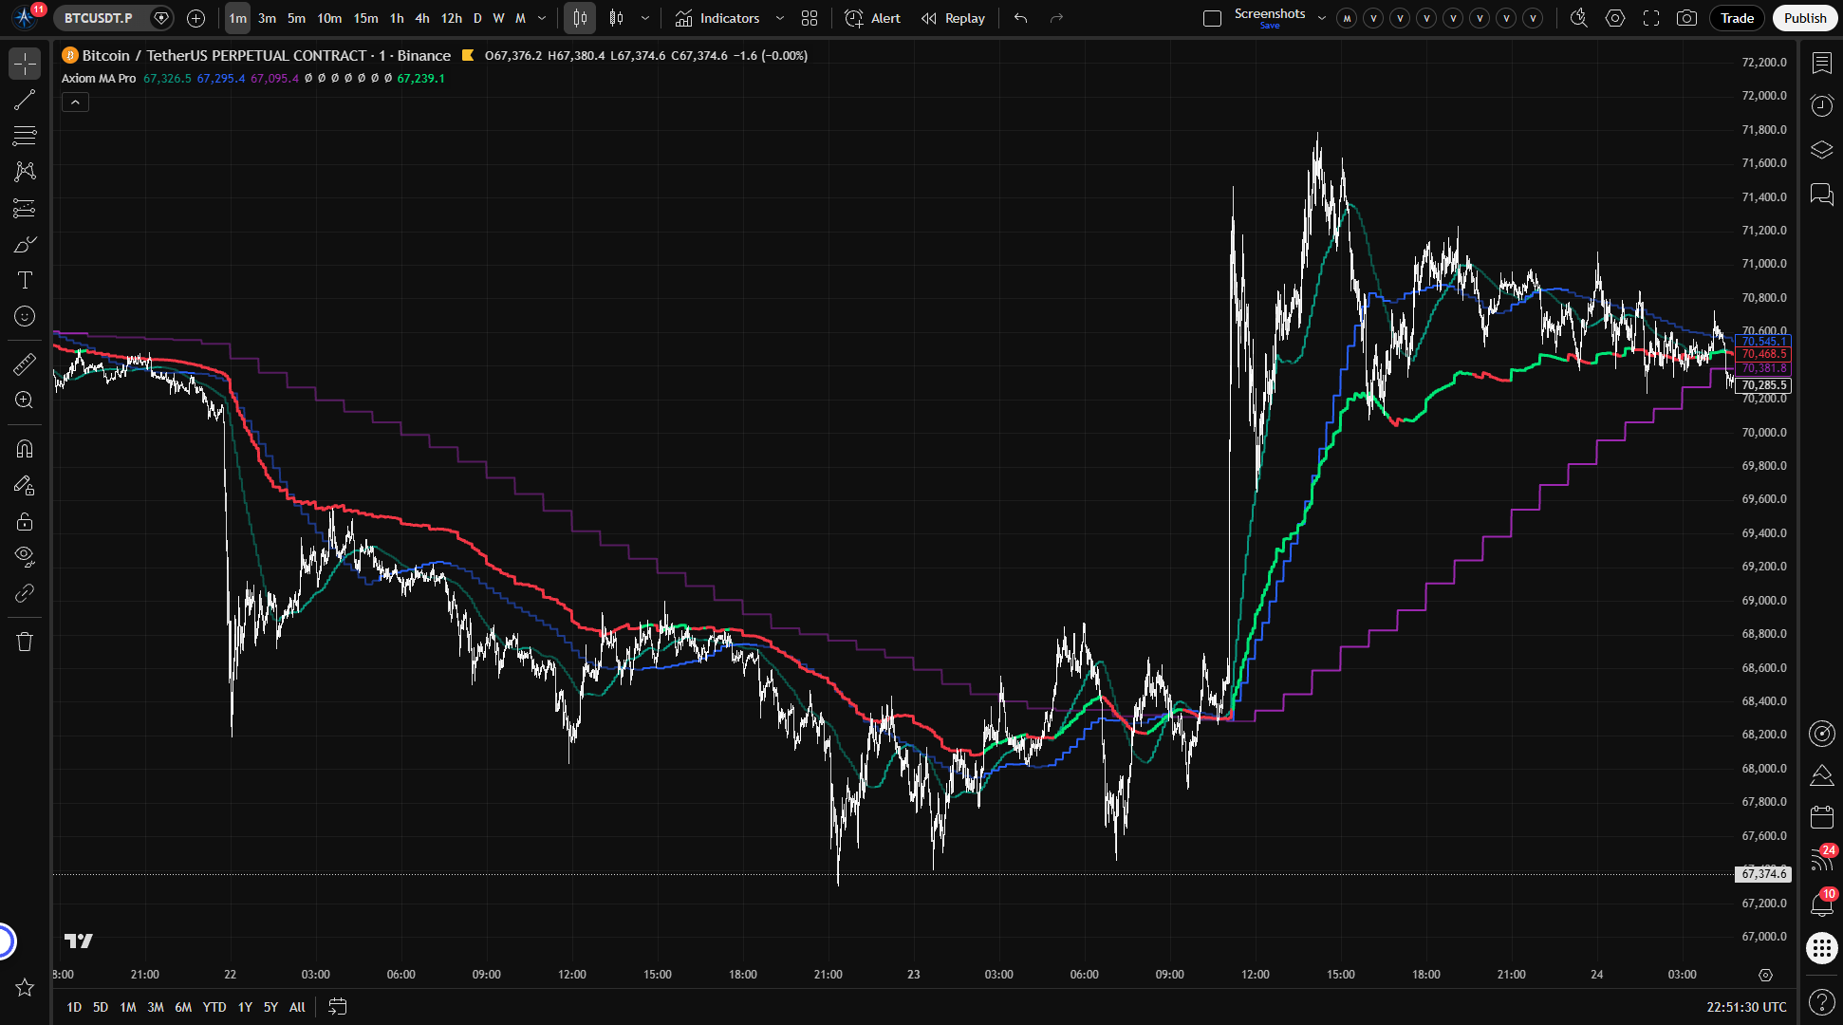1843x1025 pixels.
Task: Expand the time interval dropdown arrow
Action: click(x=542, y=18)
